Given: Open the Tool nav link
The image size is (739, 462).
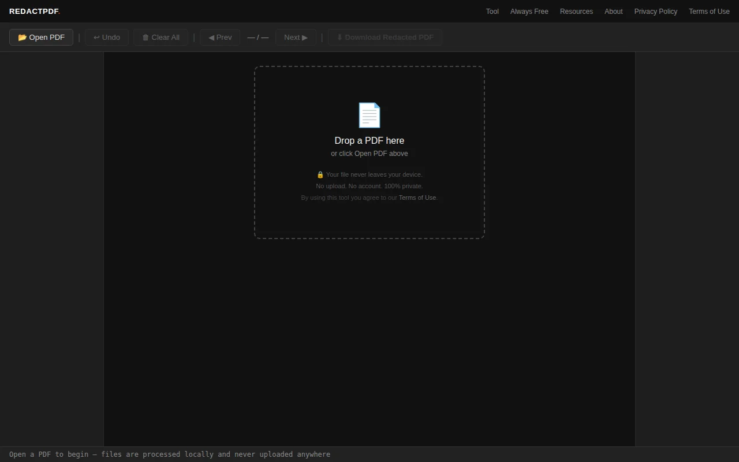Looking at the screenshot, I should (x=492, y=12).
